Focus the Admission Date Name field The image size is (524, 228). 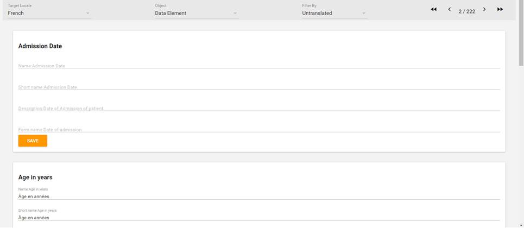258,66
